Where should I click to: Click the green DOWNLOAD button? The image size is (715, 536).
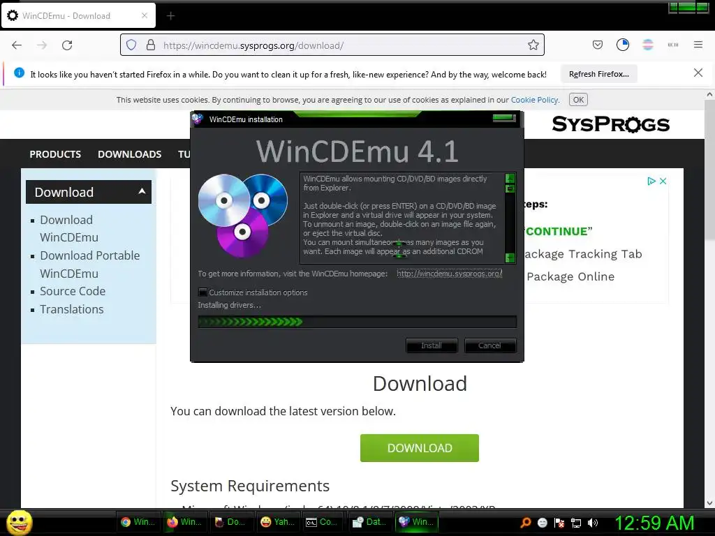(420, 448)
